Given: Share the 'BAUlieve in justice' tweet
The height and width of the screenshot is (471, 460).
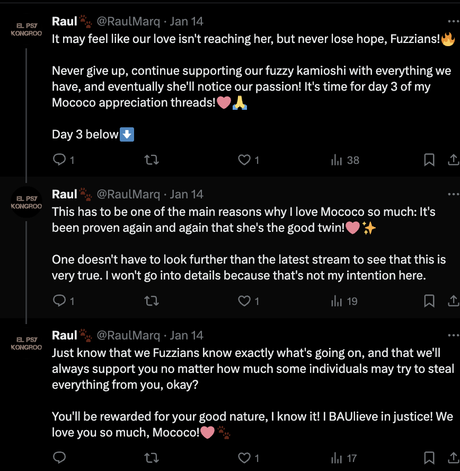Looking at the screenshot, I should point(454,457).
